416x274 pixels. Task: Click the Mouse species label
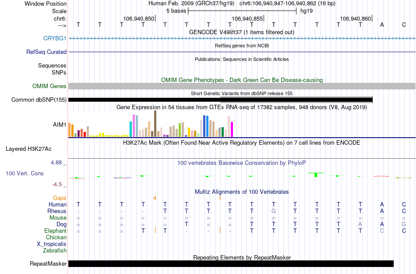click(58, 218)
